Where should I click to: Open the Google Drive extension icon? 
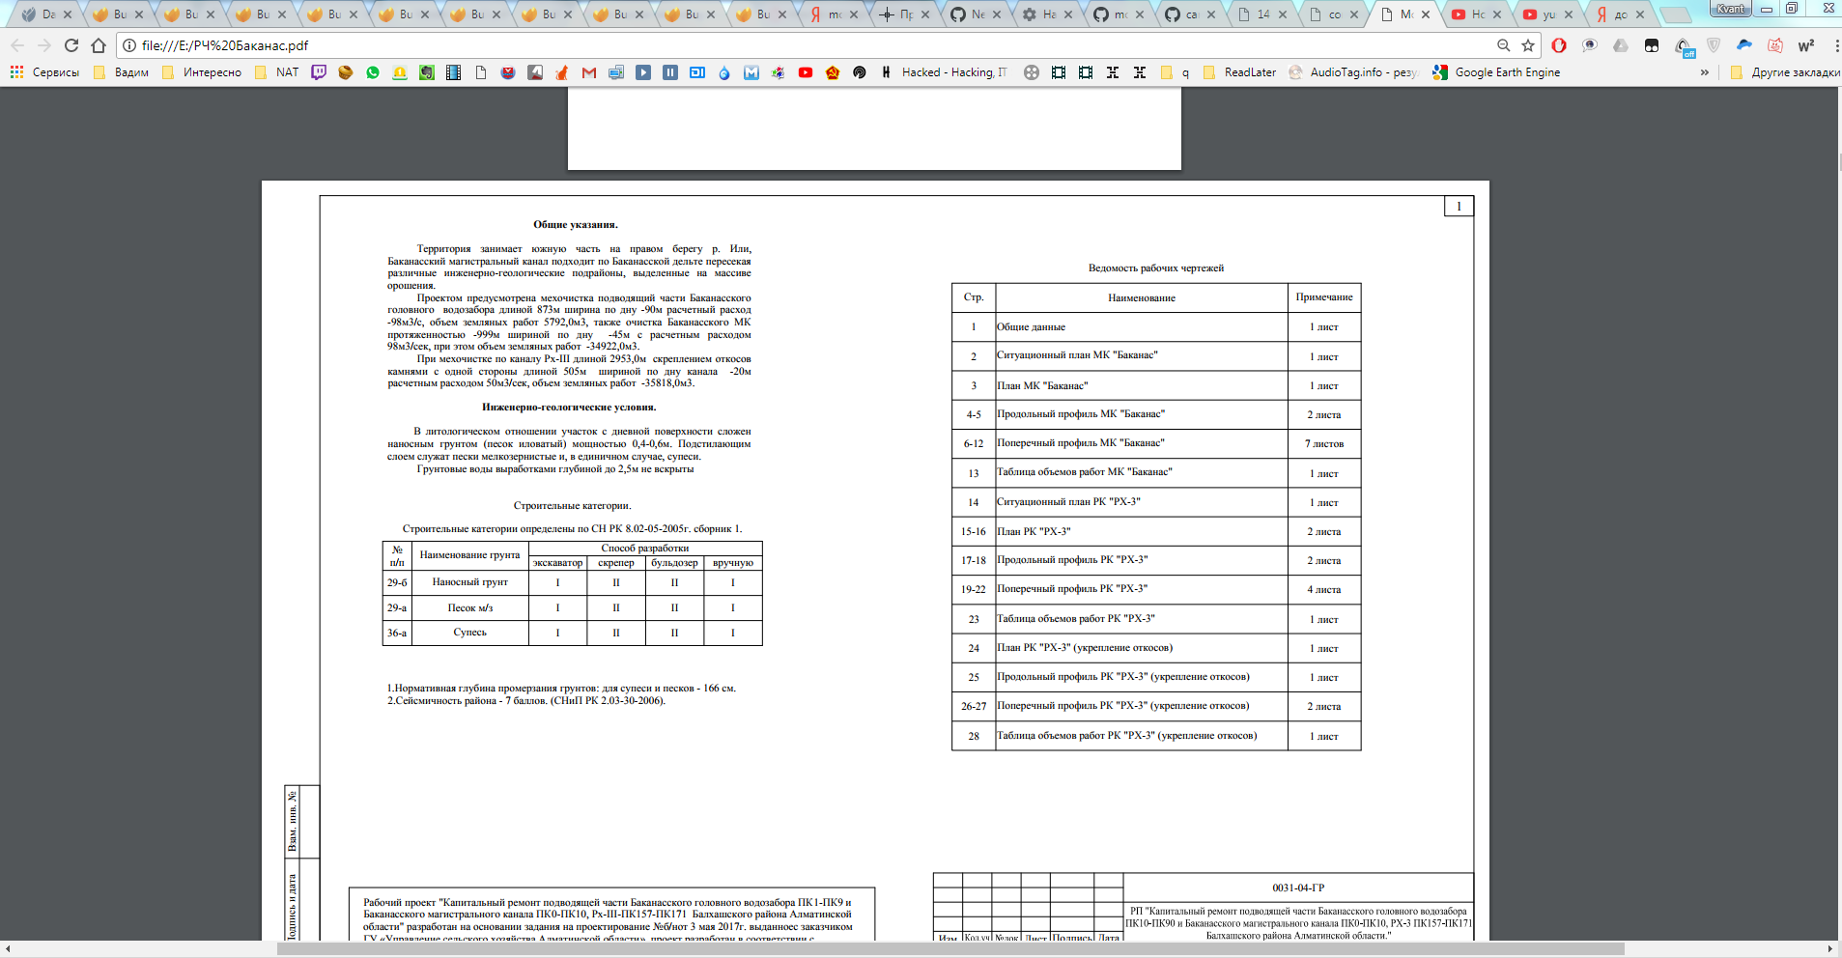[x=1621, y=45]
